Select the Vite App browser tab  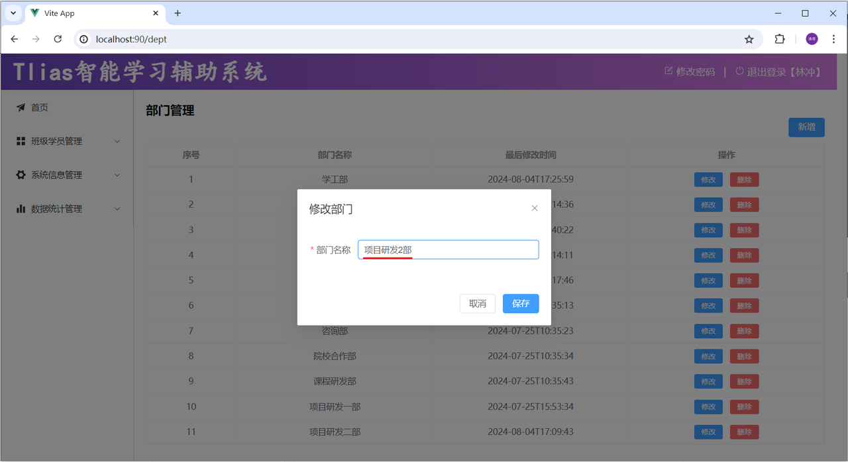point(79,13)
